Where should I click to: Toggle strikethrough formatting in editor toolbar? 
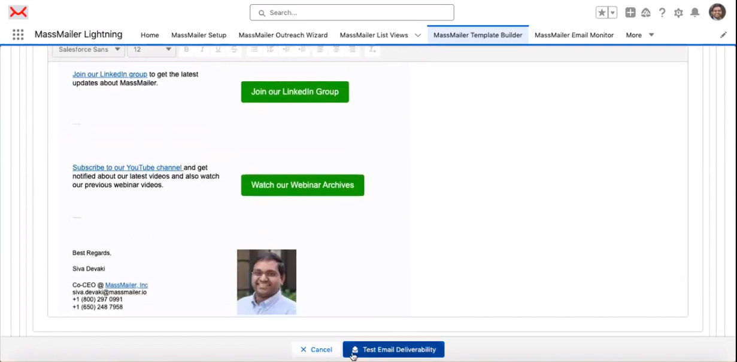pyautogui.click(x=234, y=50)
